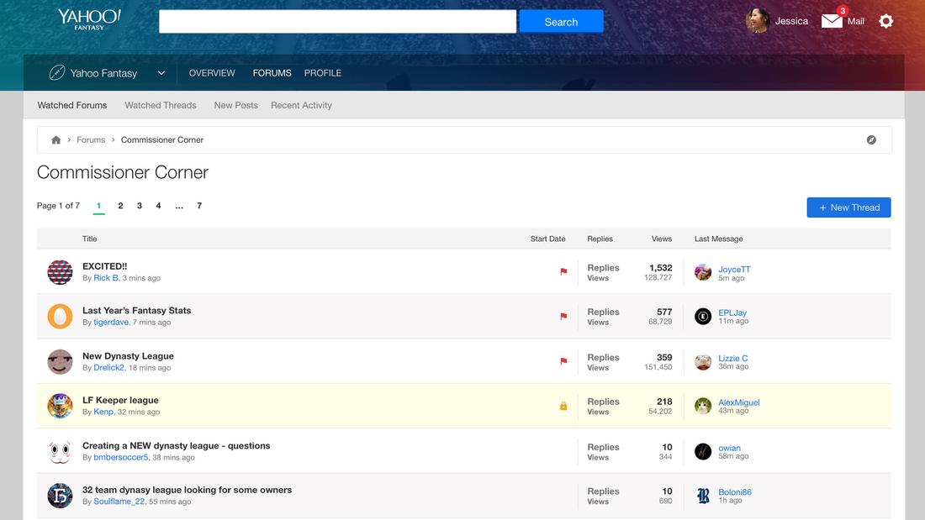
Task: Open the OVERVIEW menu item
Action: click(212, 73)
